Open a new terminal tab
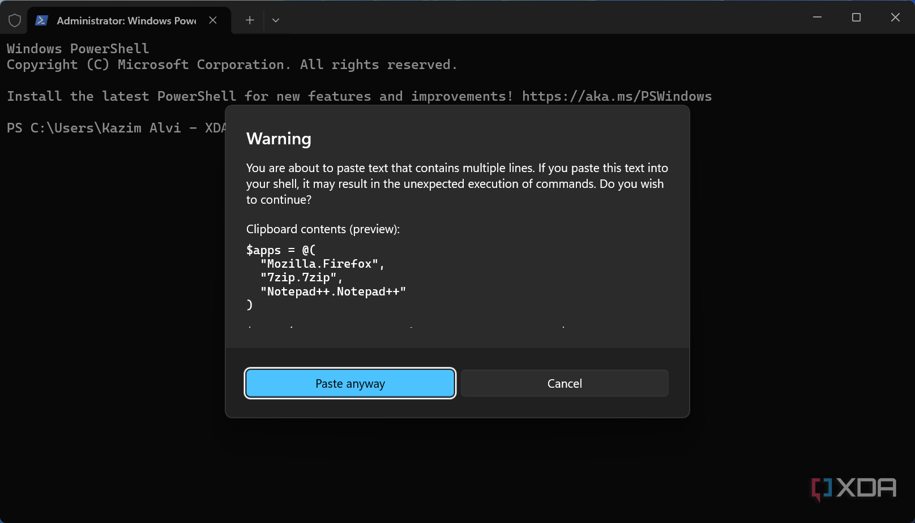The image size is (915, 523). (x=250, y=20)
